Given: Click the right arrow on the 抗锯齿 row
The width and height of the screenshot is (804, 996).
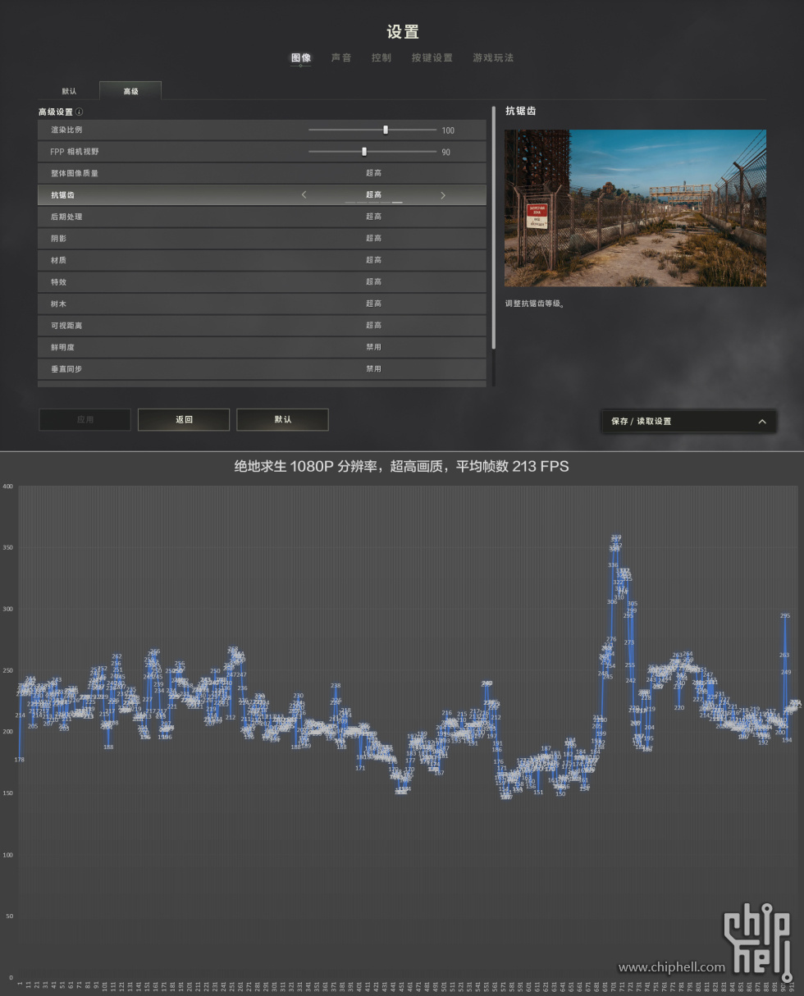Looking at the screenshot, I should tap(443, 195).
